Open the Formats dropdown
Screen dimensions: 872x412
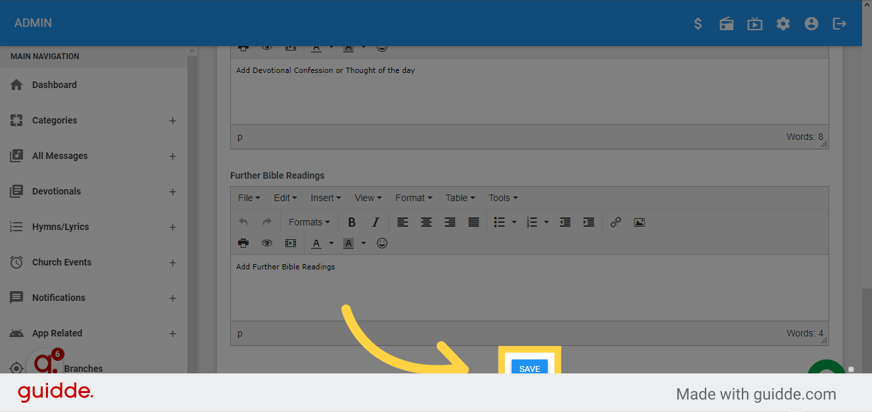coord(309,222)
